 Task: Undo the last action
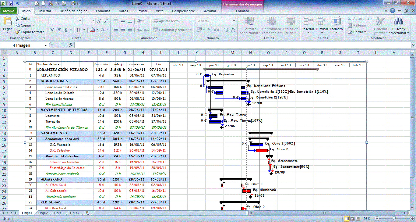(x=18, y=4)
